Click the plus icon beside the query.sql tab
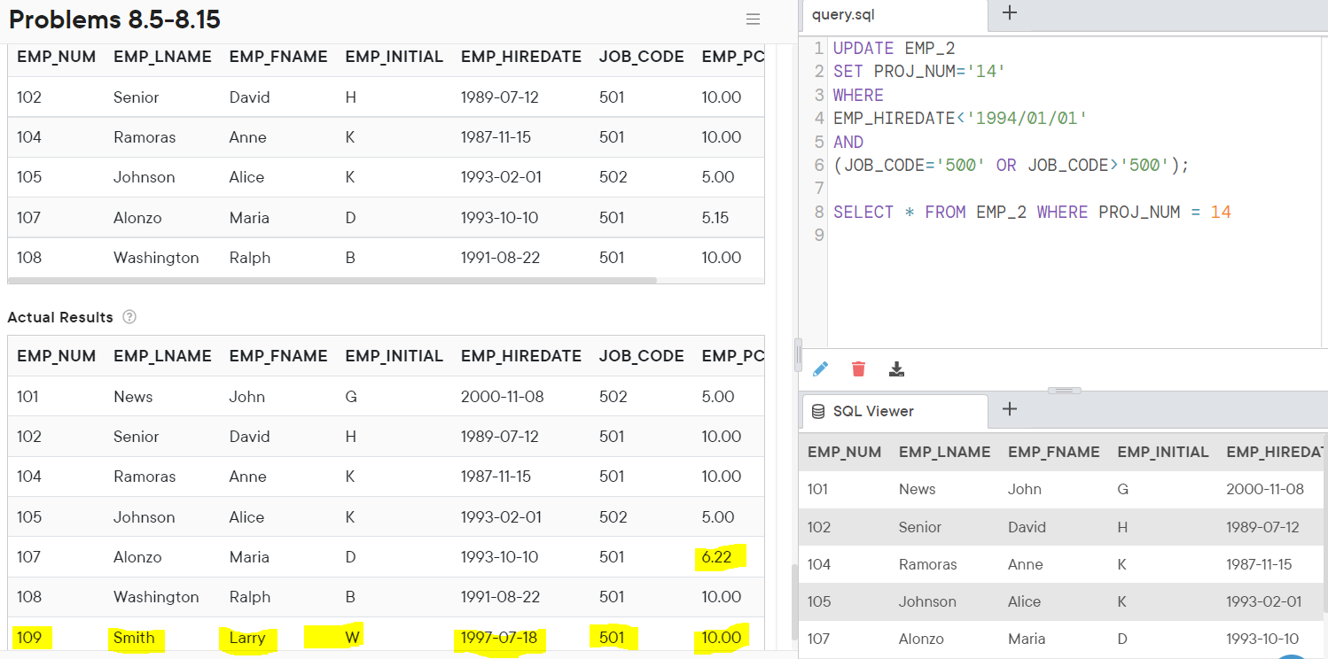The image size is (1328, 659). coord(1010,13)
